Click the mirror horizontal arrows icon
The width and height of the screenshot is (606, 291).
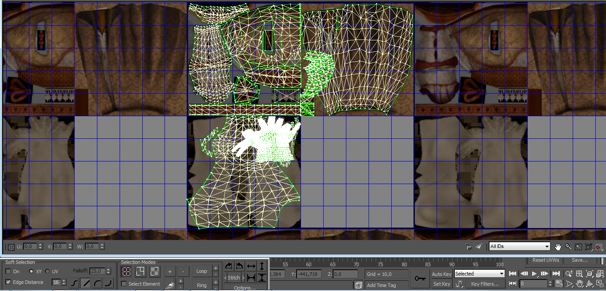[251, 266]
